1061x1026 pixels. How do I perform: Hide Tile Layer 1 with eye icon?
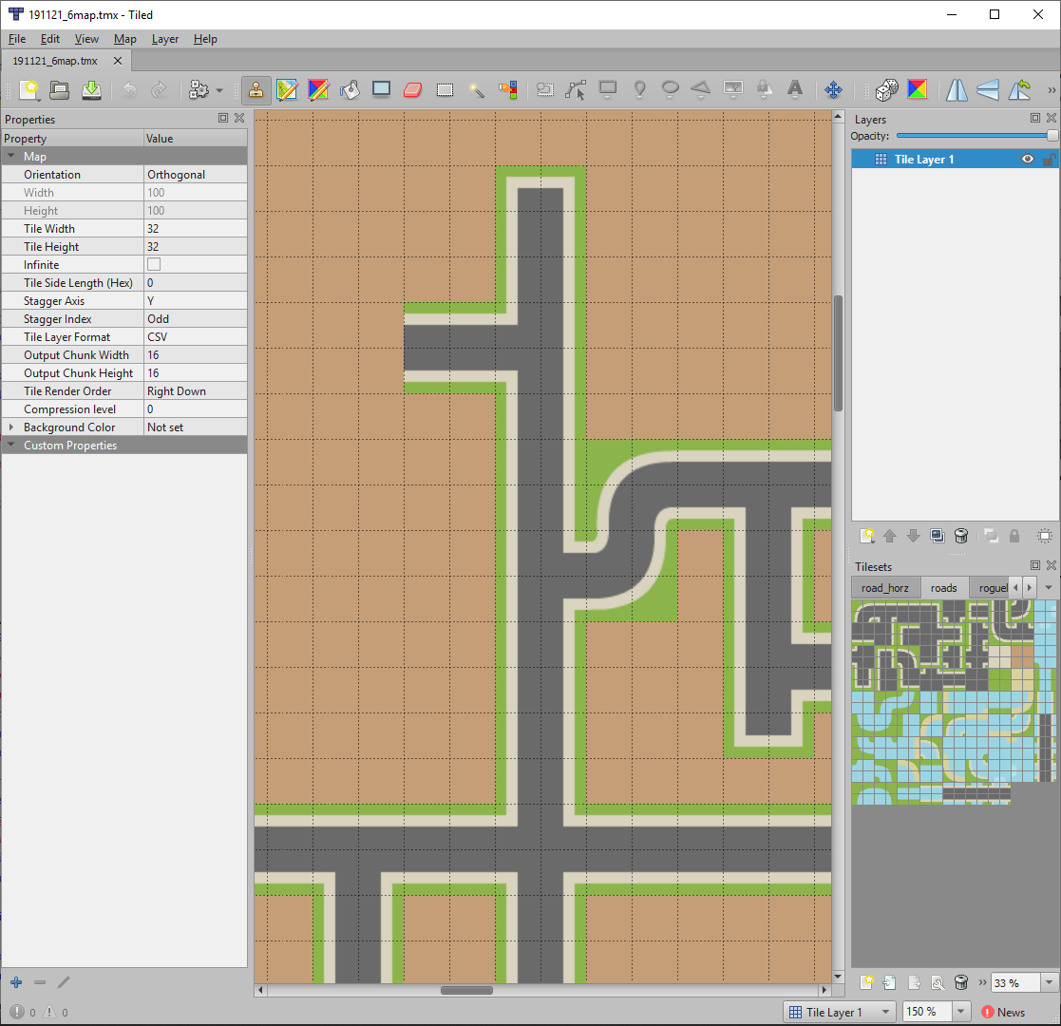pos(1027,160)
